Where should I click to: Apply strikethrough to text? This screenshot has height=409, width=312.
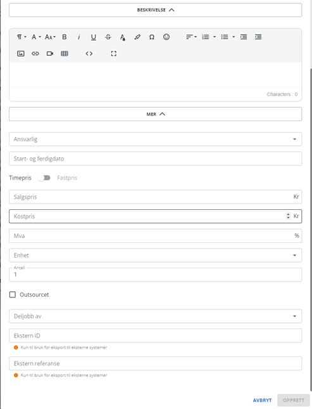pos(108,37)
